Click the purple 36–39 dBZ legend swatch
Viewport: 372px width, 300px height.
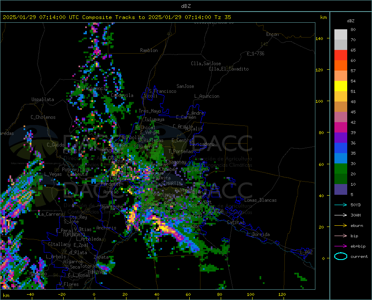coord(341,138)
